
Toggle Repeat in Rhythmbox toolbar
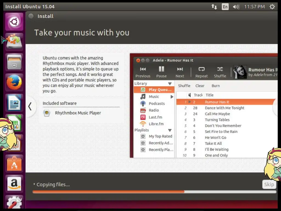point(201,72)
